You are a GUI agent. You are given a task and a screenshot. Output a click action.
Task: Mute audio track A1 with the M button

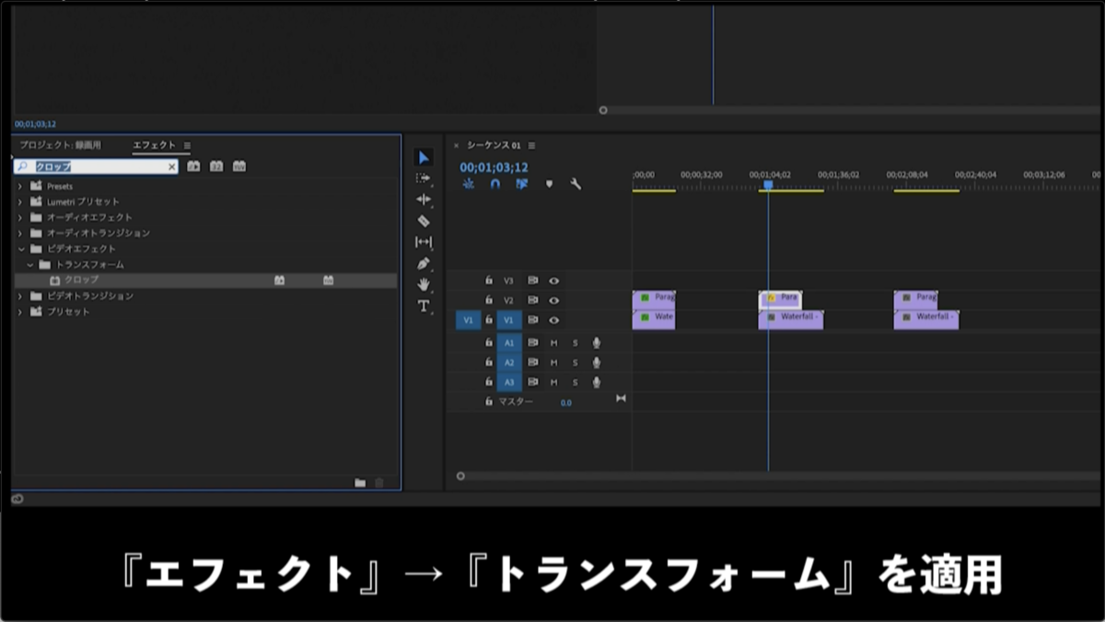pos(552,341)
